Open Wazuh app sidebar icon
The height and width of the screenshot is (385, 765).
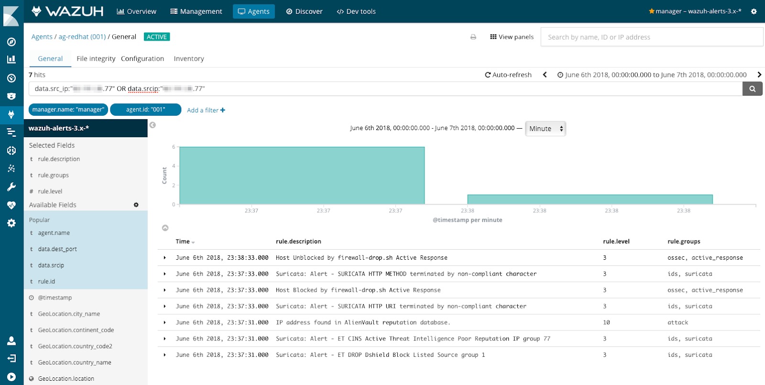pos(11,114)
